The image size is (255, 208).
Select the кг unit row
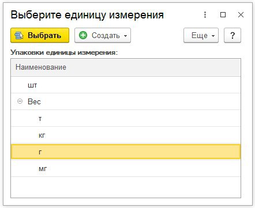click(126, 135)
